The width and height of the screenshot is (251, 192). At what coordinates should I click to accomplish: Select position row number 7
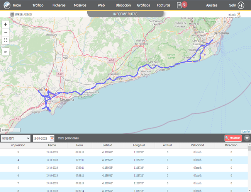124,183
